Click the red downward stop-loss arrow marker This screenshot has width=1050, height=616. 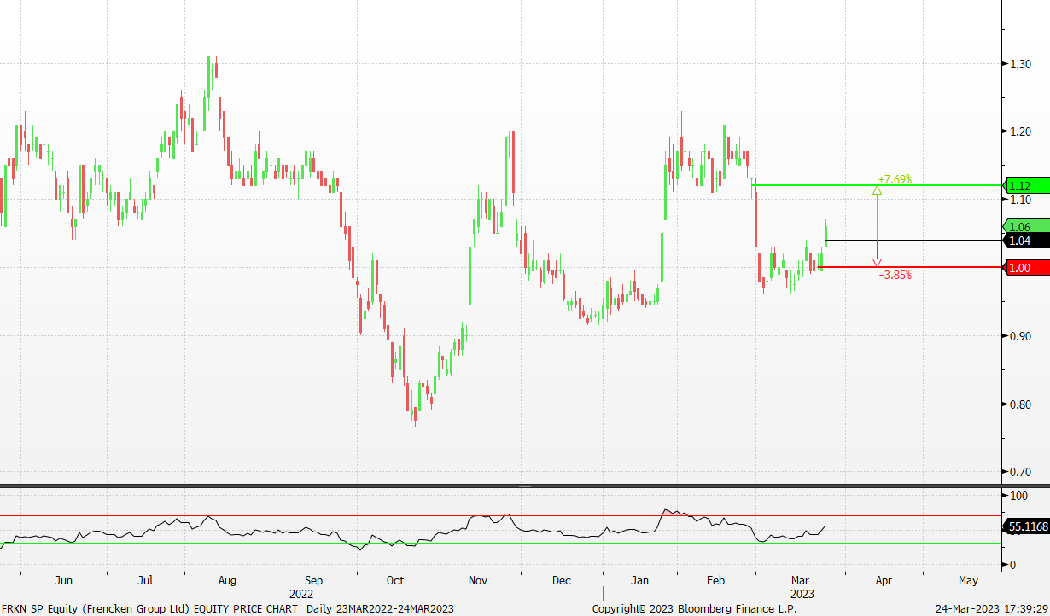877,263
